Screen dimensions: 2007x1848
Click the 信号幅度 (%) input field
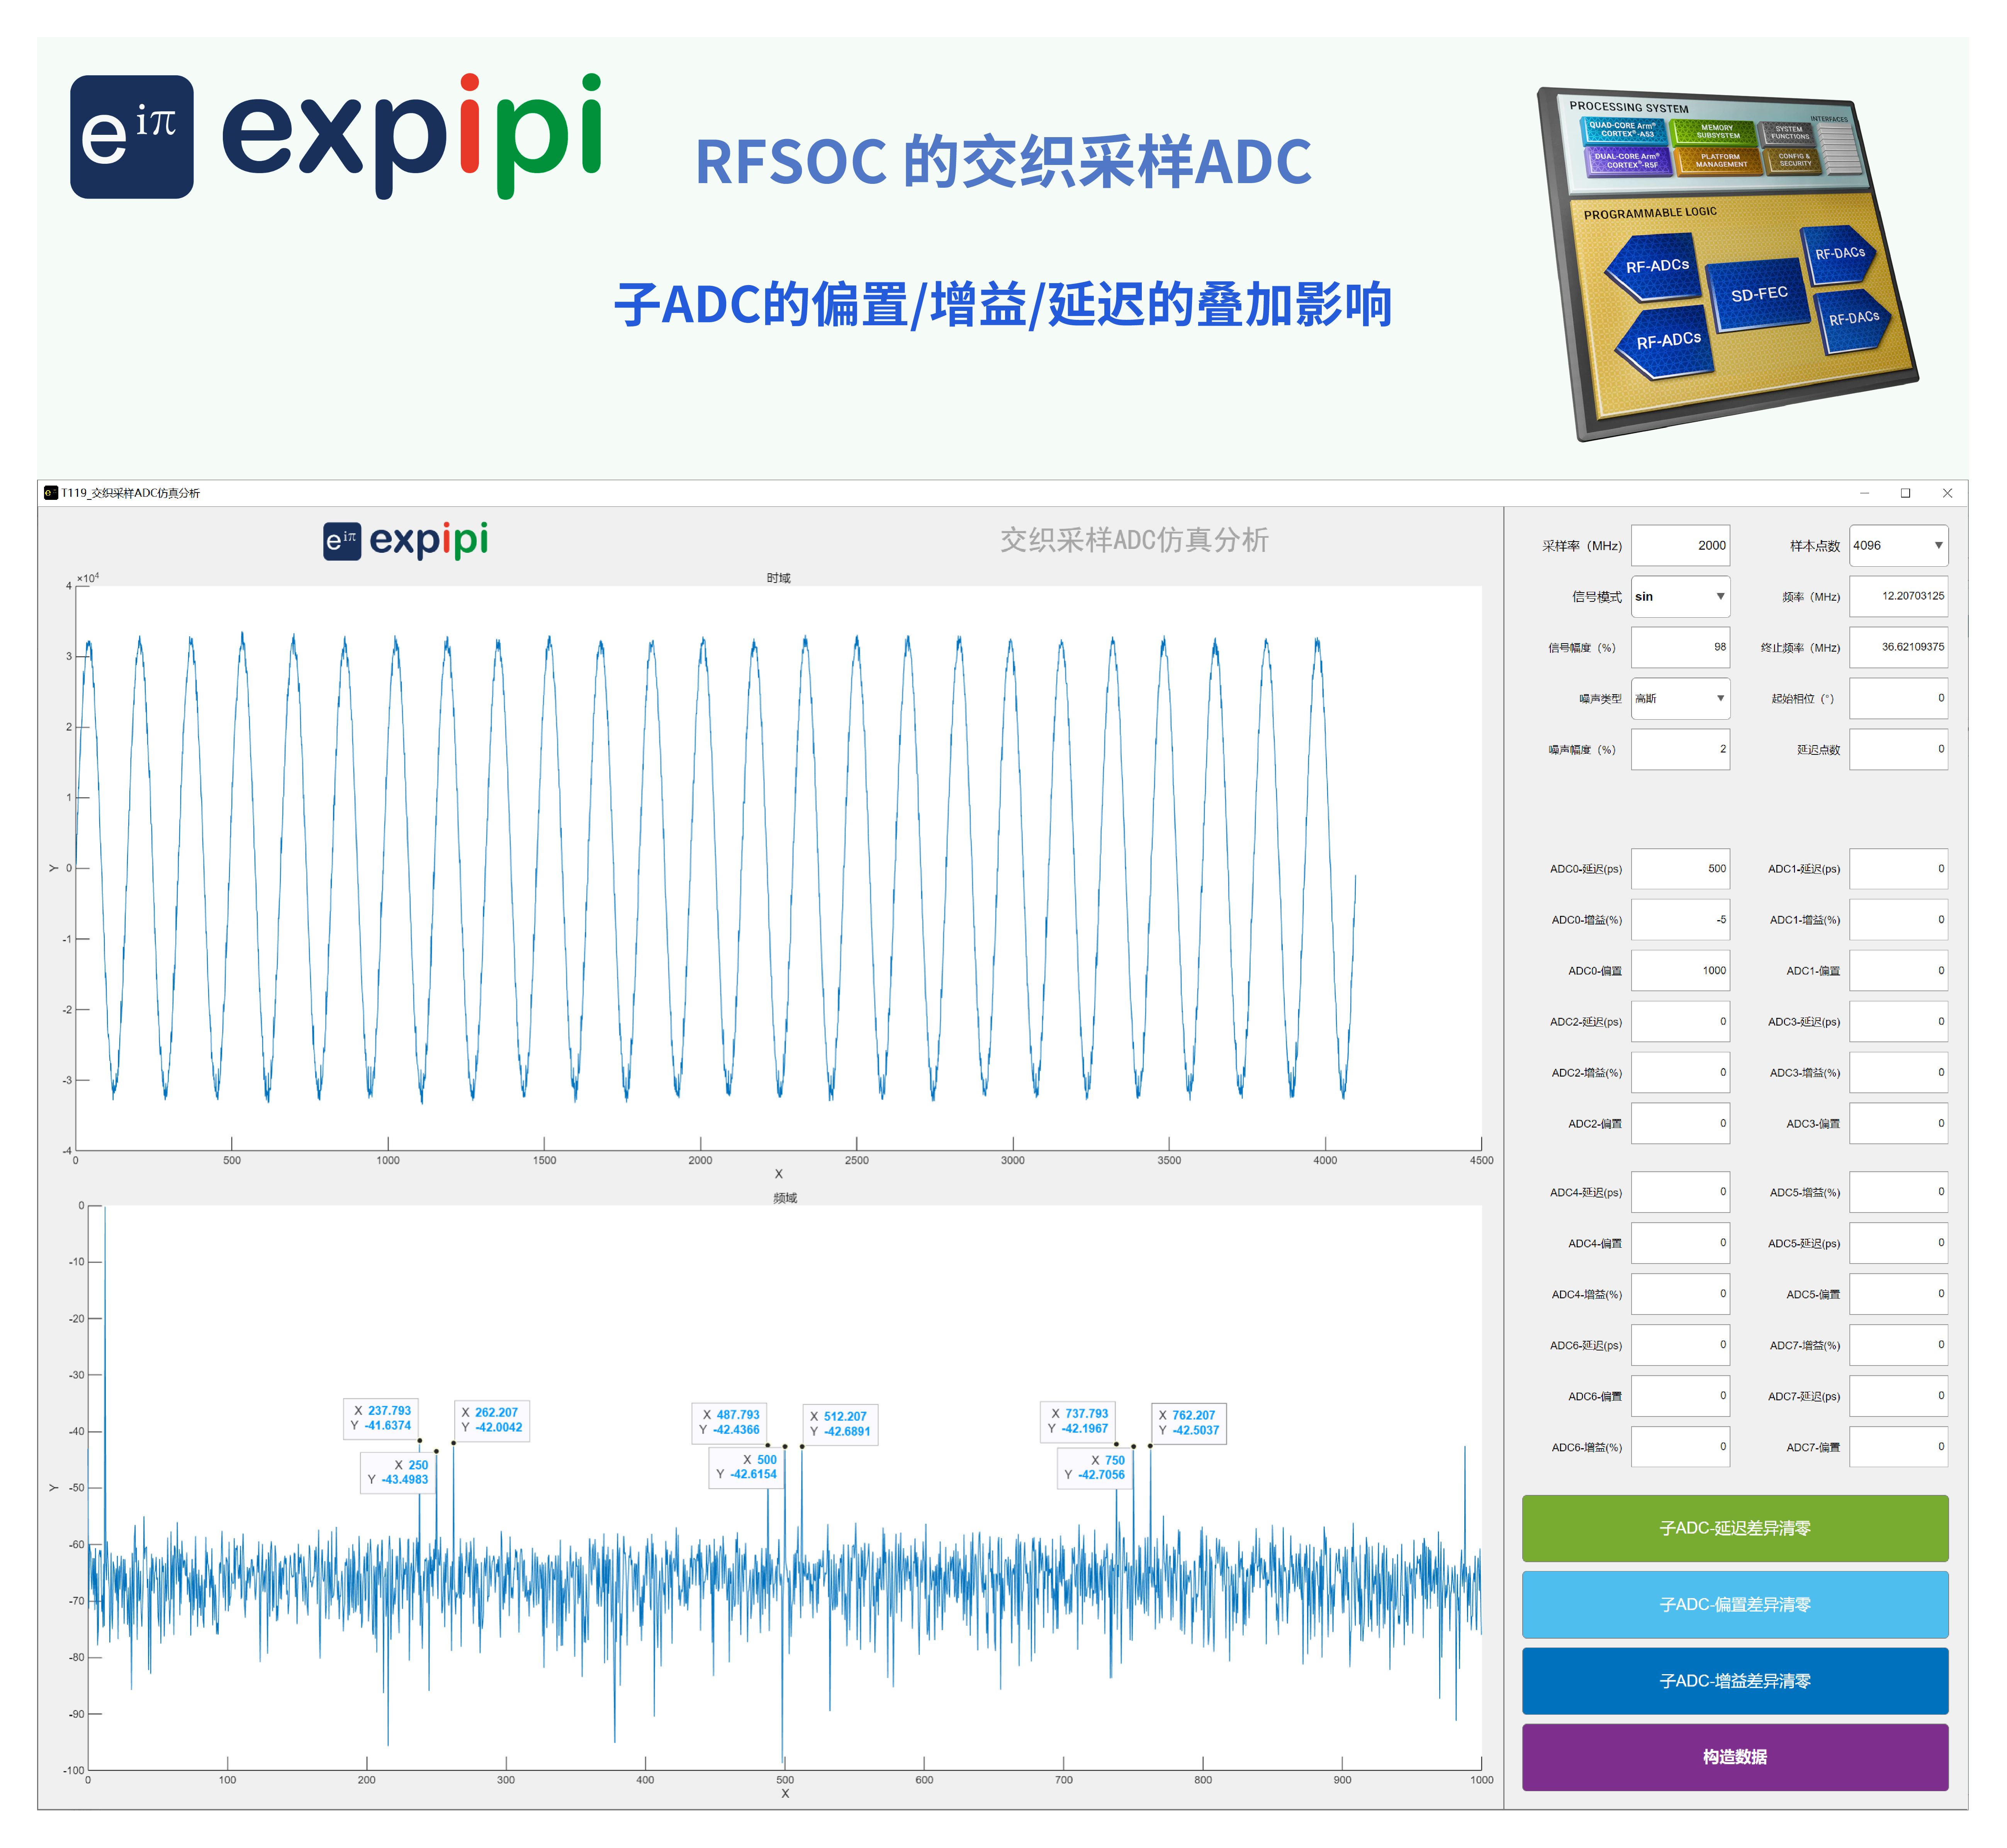(1680, 648)
